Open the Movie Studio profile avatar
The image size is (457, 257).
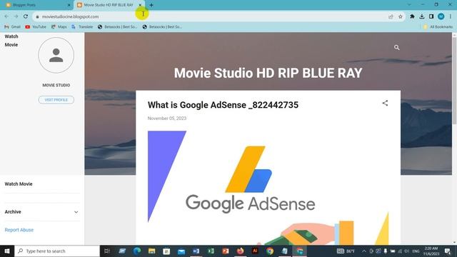point(56,55)
